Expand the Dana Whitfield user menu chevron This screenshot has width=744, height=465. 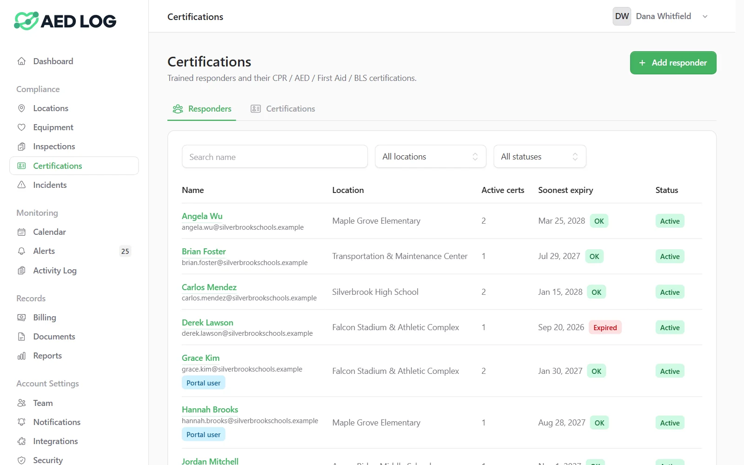click(x=705, y=17)
